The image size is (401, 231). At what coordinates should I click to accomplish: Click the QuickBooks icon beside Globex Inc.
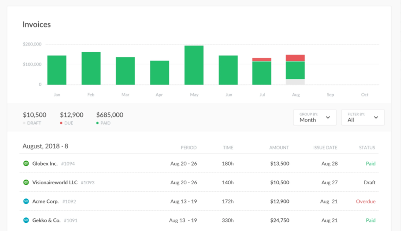click(26, 164)
